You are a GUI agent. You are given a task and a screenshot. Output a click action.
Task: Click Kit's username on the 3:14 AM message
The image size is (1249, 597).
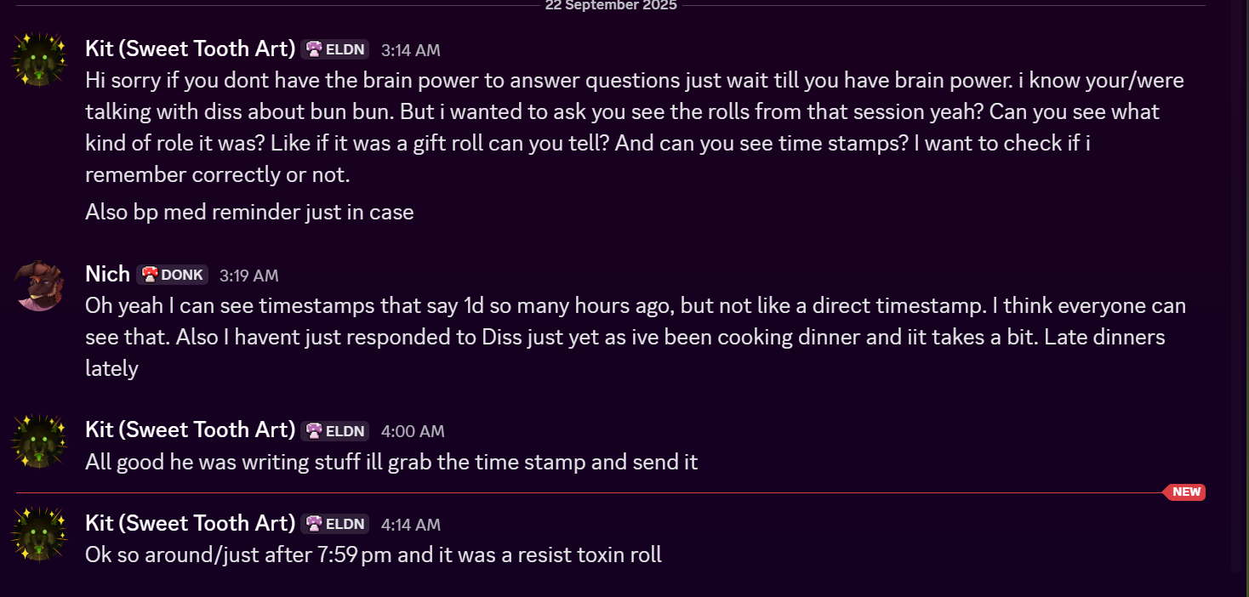190,48
